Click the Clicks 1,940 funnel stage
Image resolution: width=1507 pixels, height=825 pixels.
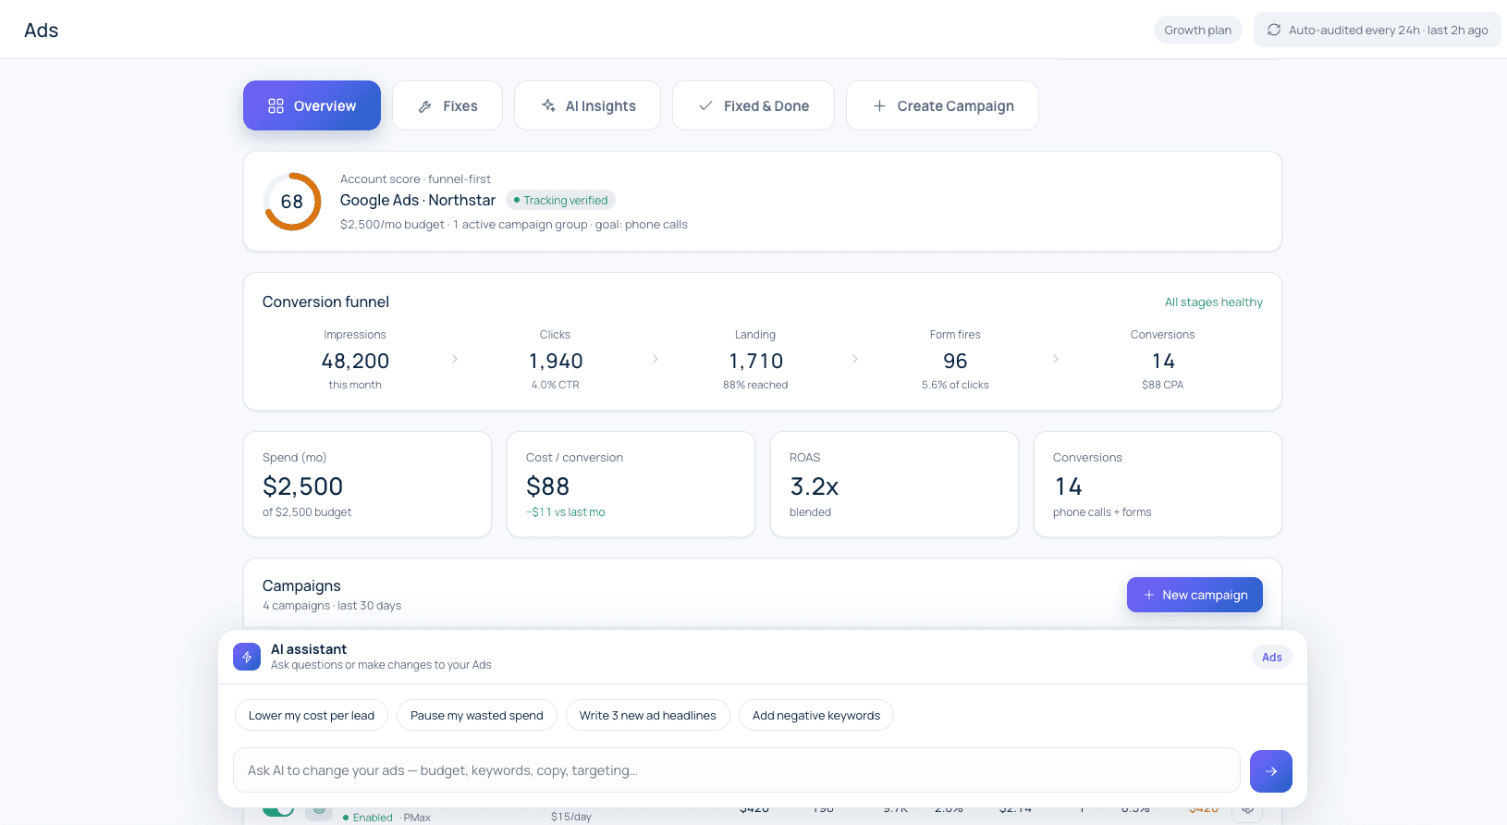coord(556,360)
